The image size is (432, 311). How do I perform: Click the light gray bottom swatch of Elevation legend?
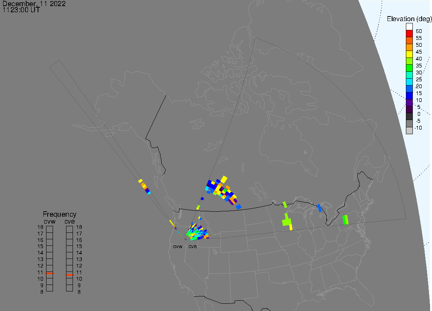pos(409,130)
